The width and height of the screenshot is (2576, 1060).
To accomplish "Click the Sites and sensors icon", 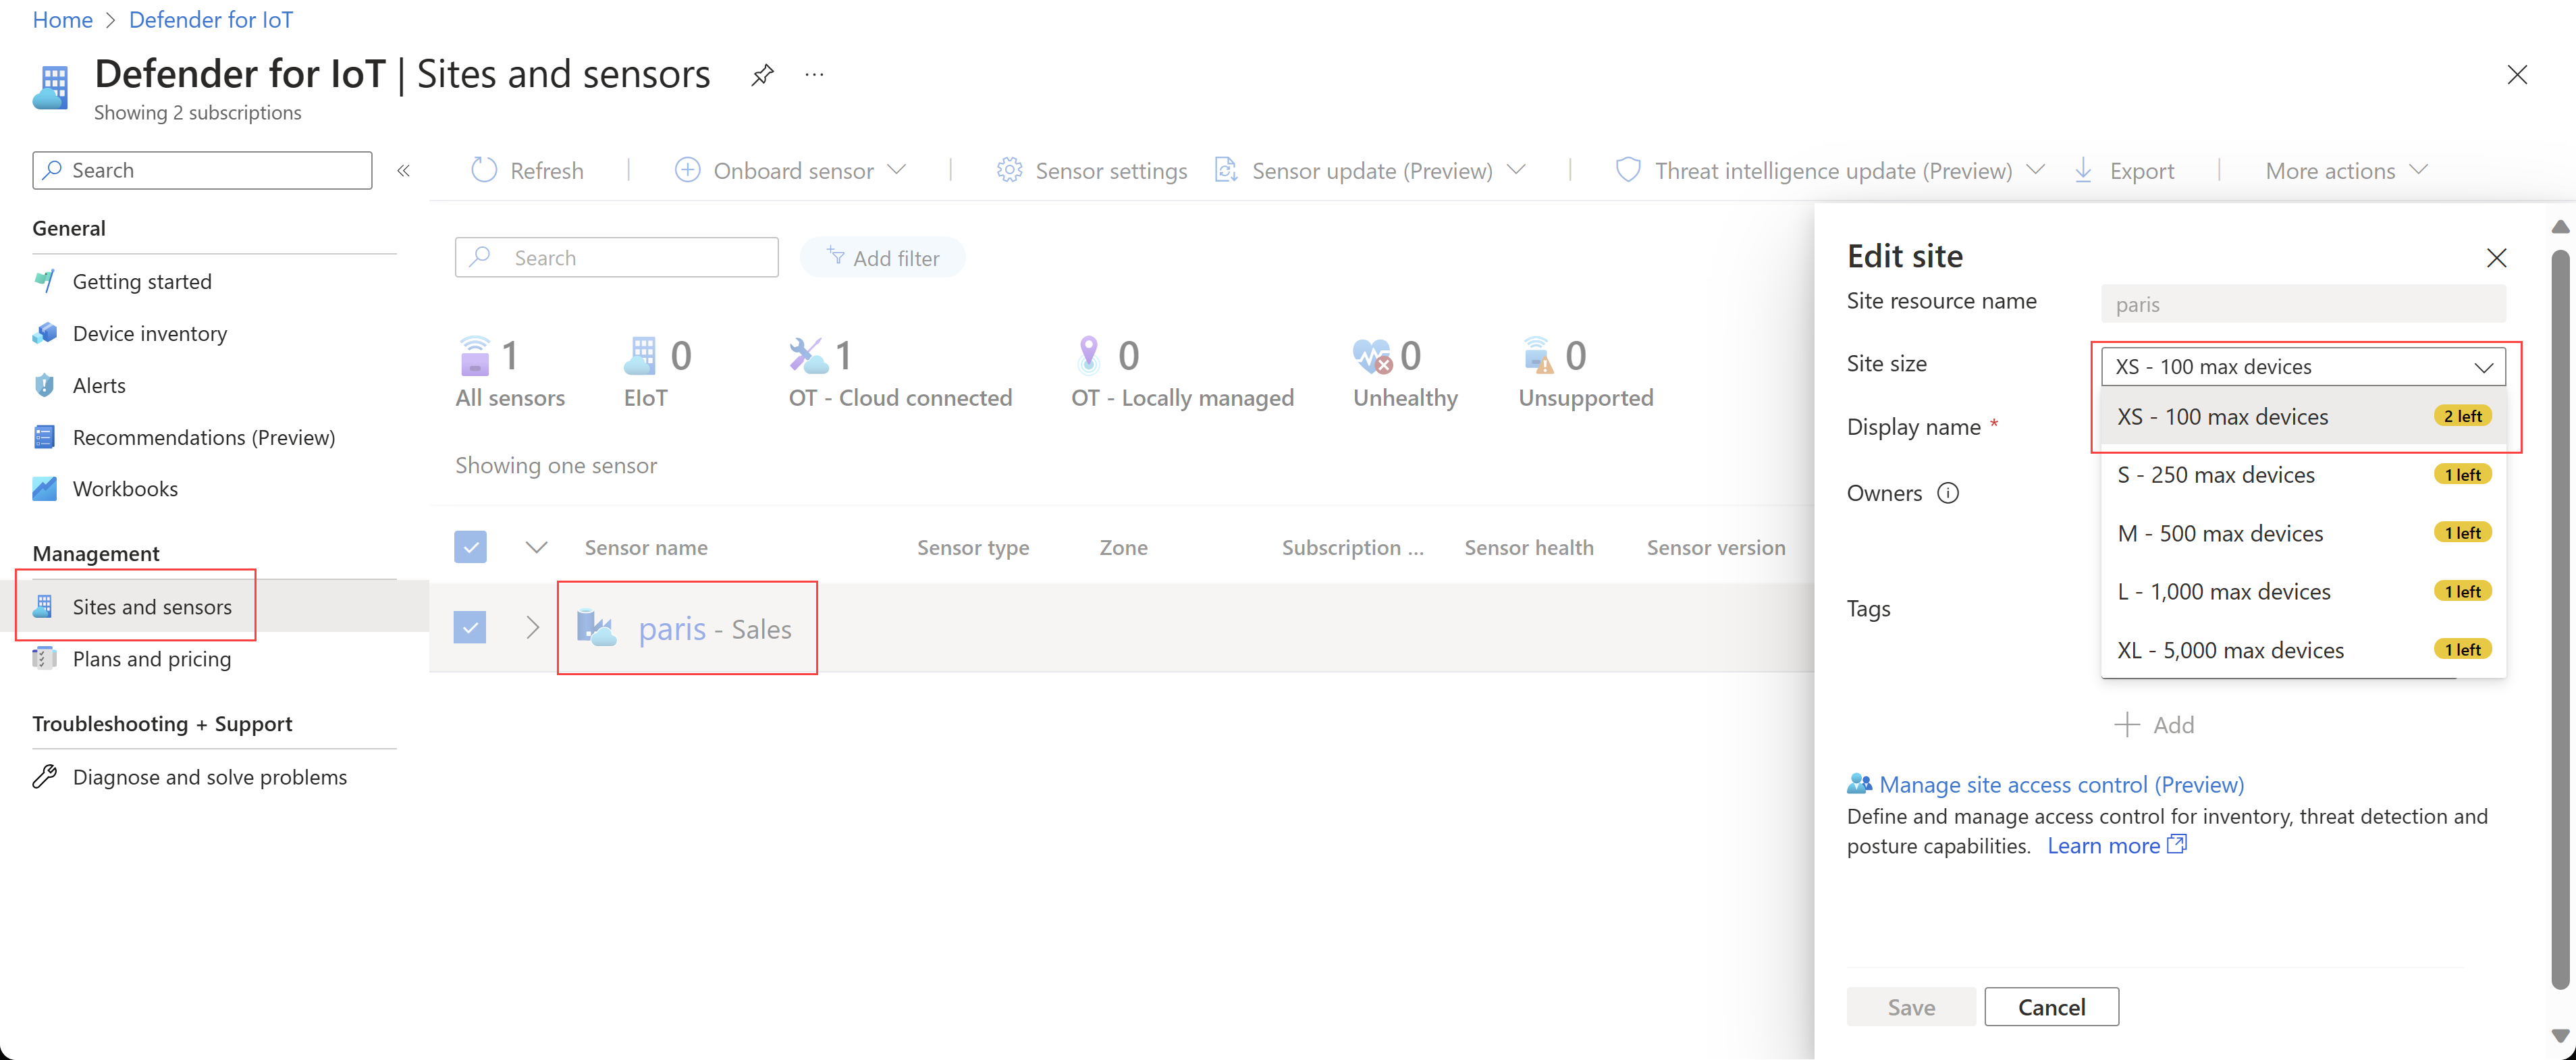I will point(45,605).
